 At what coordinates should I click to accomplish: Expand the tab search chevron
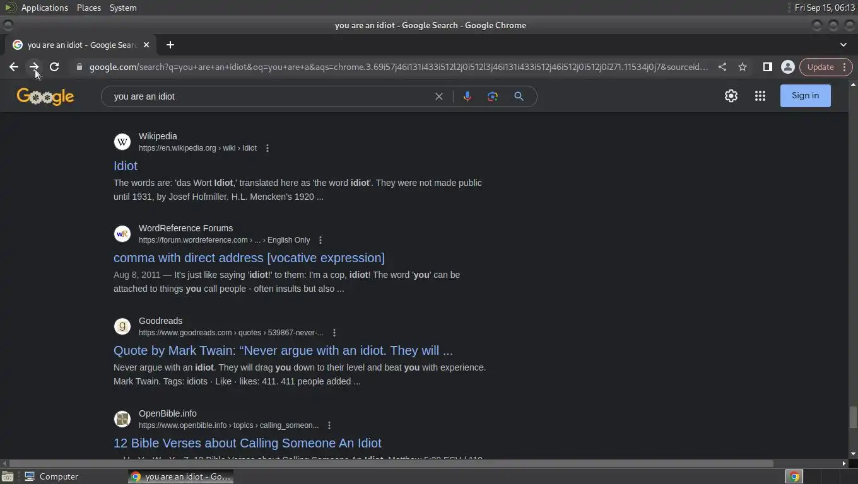coord(843,45)
